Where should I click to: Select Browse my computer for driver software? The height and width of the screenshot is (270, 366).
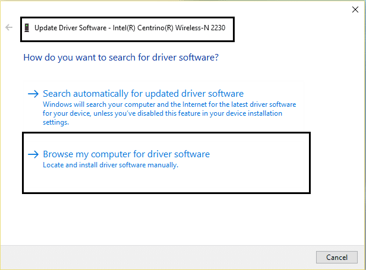pos(126,154)
